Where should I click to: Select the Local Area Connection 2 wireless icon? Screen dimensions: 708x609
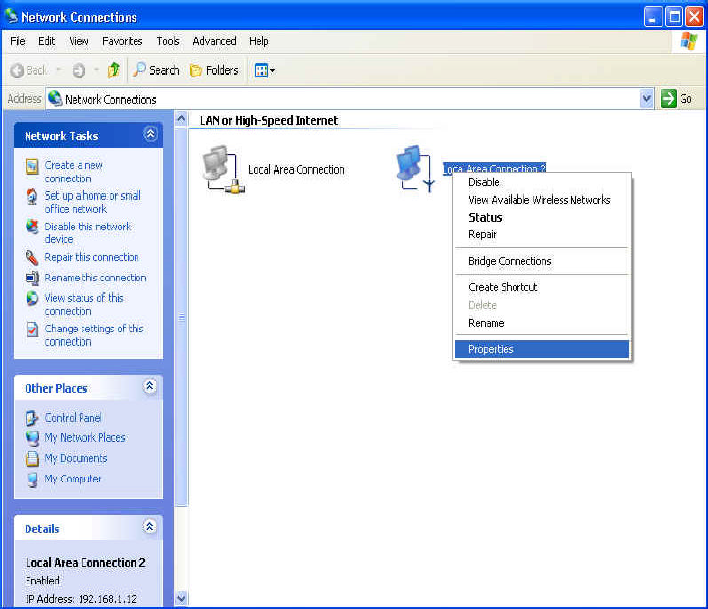[415, 168]
